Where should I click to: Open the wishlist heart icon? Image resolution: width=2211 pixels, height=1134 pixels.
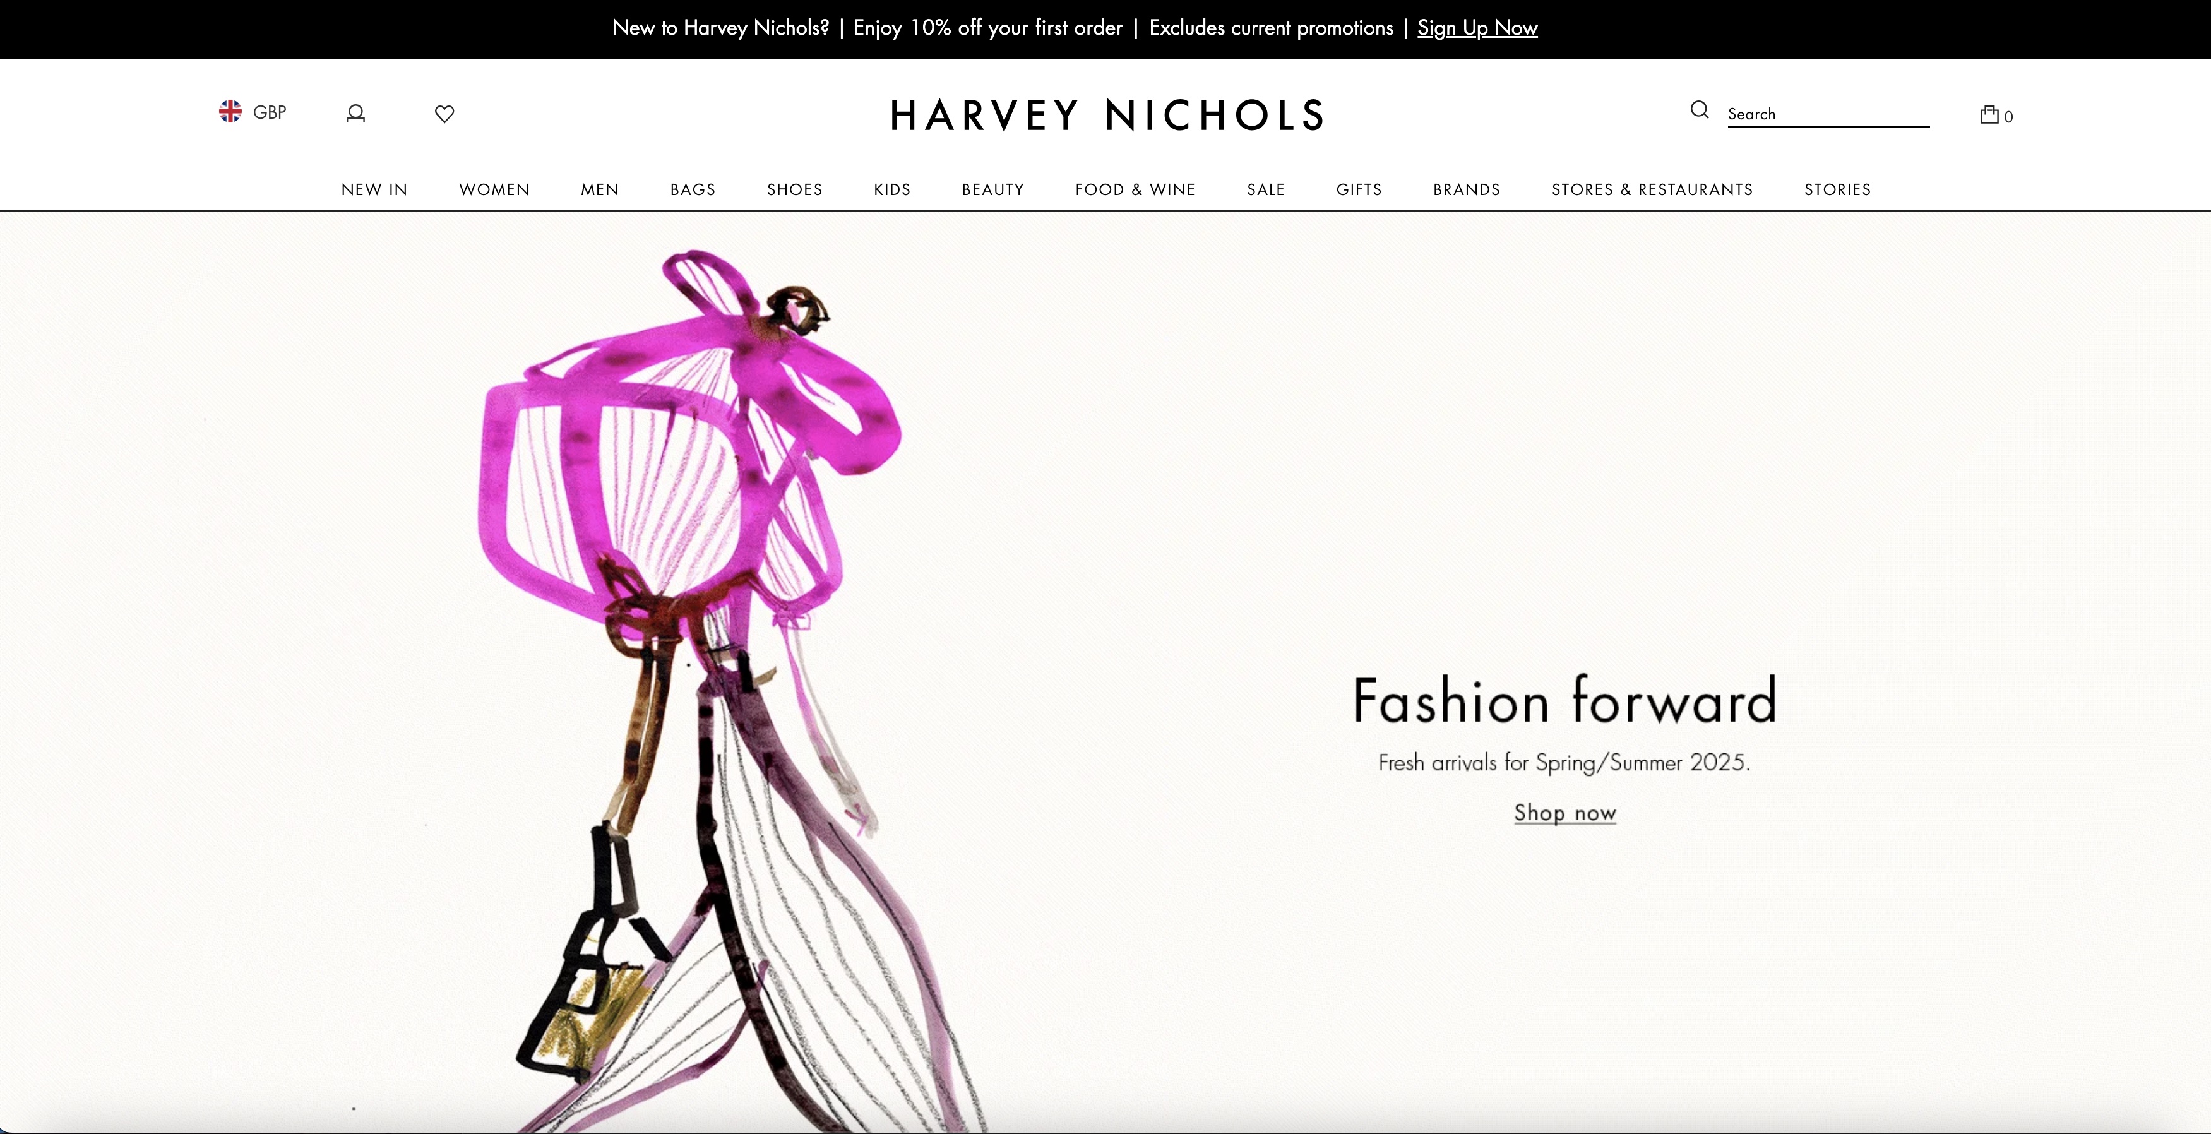(444, 113)
